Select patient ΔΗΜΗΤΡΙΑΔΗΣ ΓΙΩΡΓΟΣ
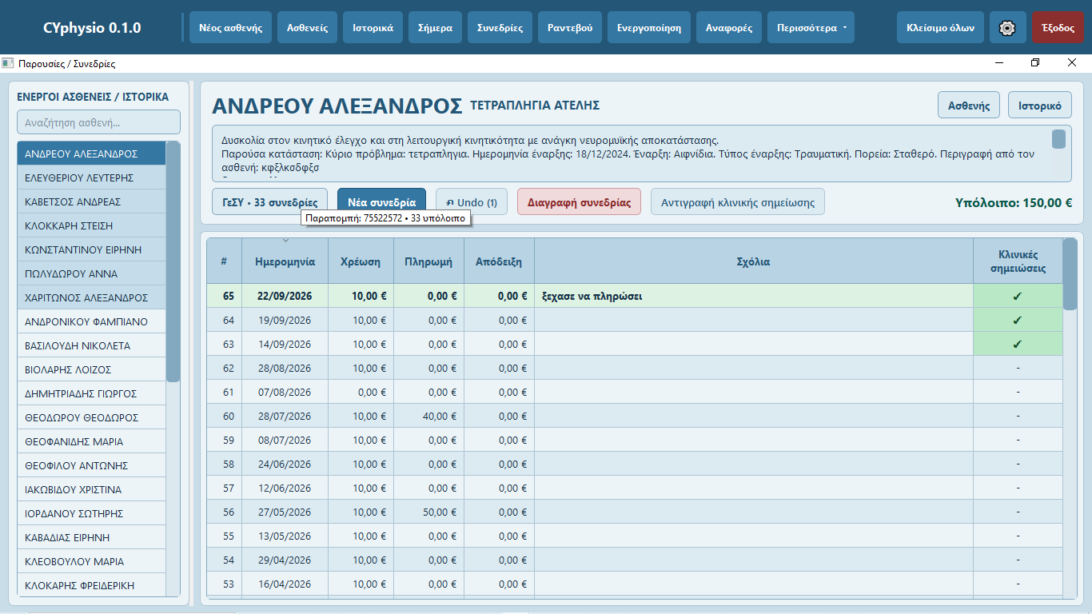 coord(91,393)
